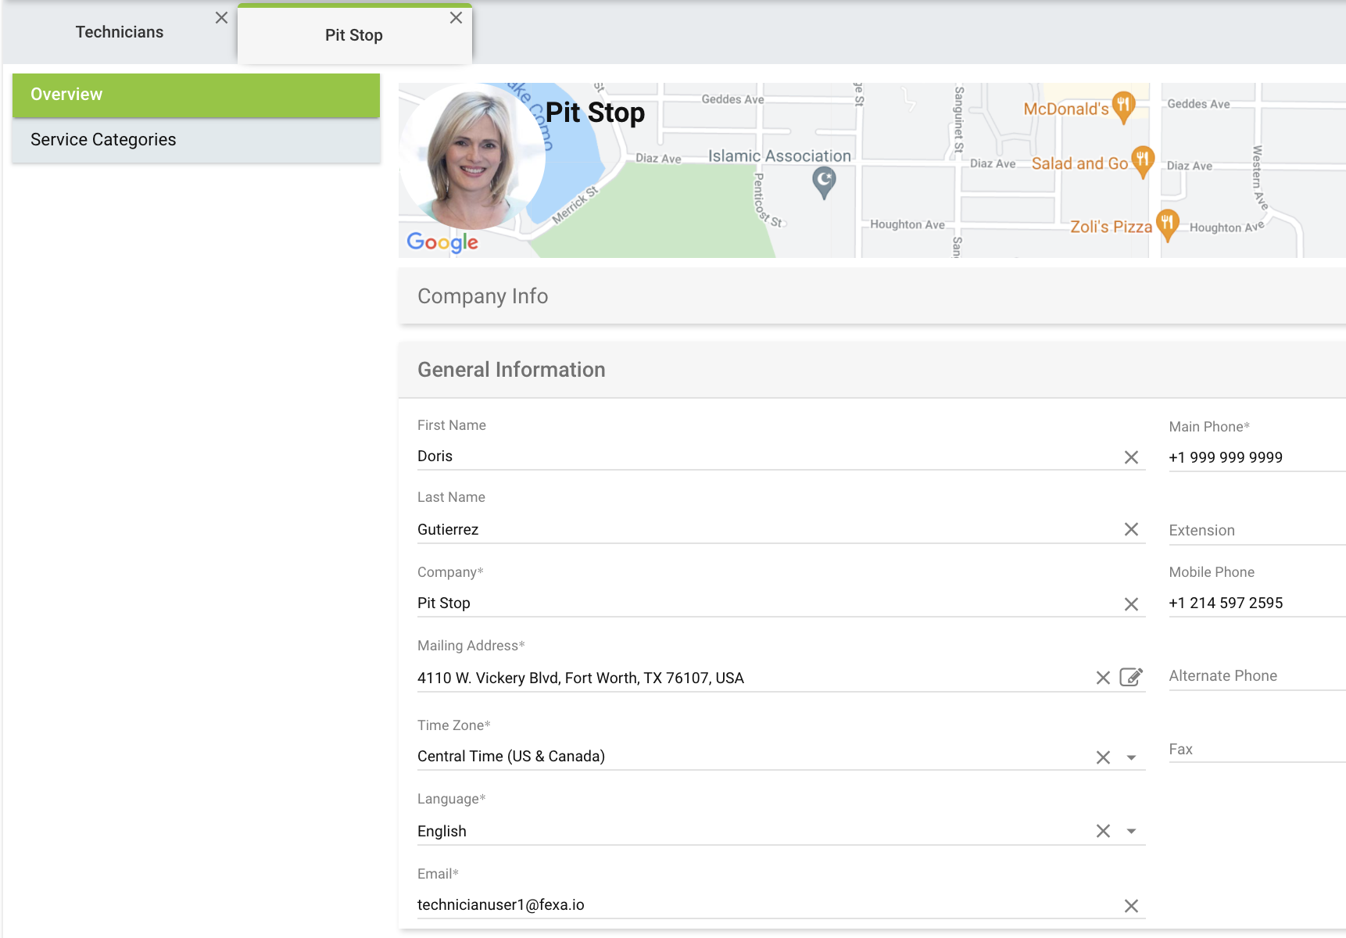
Task: Expand the Time Zone dropdown
Action: click(1130, 757)
